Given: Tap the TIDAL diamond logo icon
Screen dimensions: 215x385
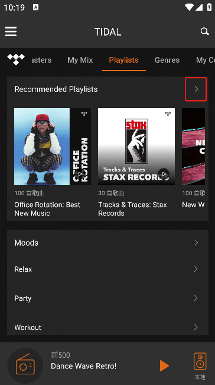Looking at the screenshot, I should click(x=16, y=60).
